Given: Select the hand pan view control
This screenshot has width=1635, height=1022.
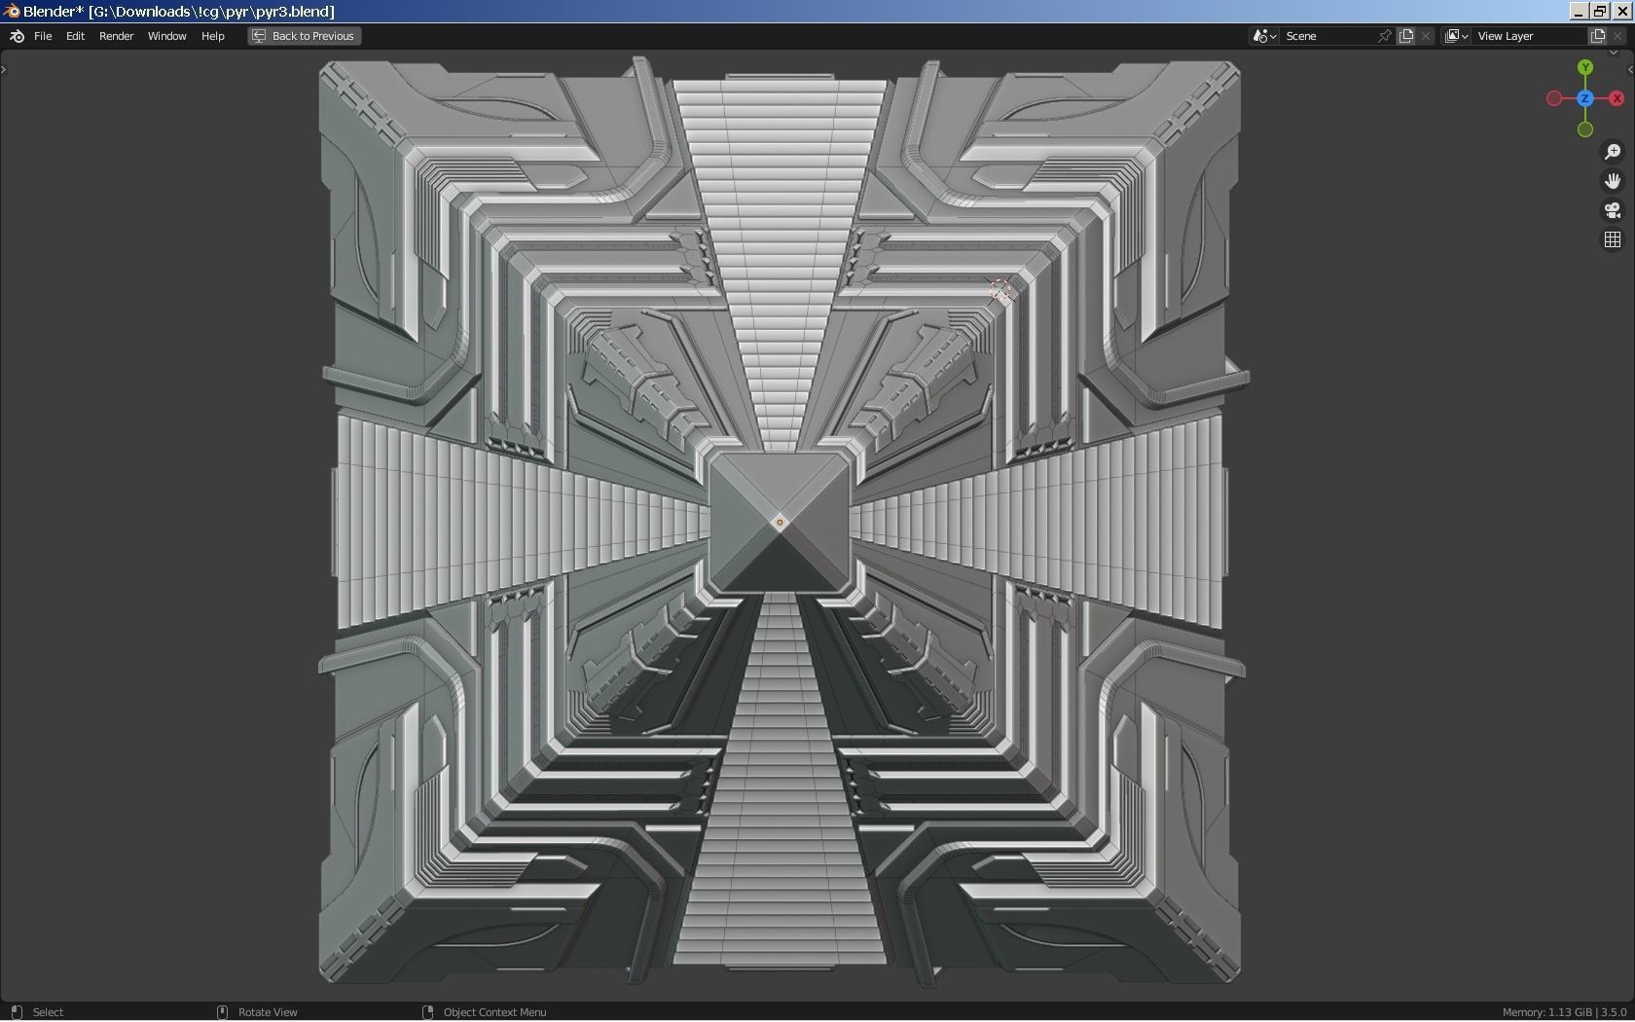Looking at the screenshot, I should [x=1613, y=181].
